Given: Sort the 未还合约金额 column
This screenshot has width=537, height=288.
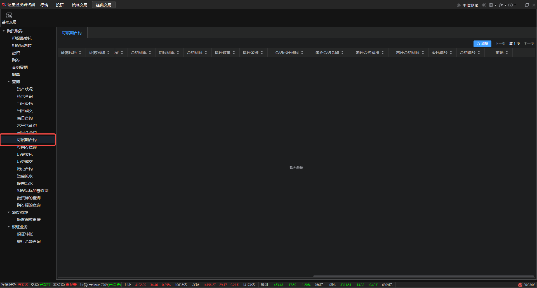Looking at the screenshot, I should point(342,52).
